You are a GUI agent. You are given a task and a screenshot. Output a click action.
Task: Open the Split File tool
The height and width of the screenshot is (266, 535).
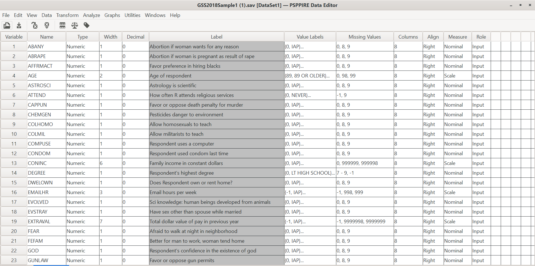(x=62, y=25)
